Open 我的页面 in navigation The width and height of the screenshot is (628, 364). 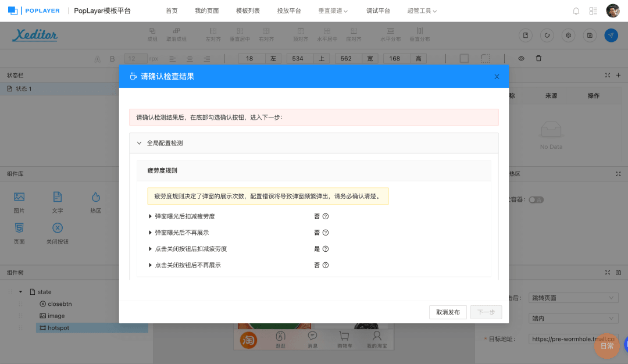coord(206,11)
